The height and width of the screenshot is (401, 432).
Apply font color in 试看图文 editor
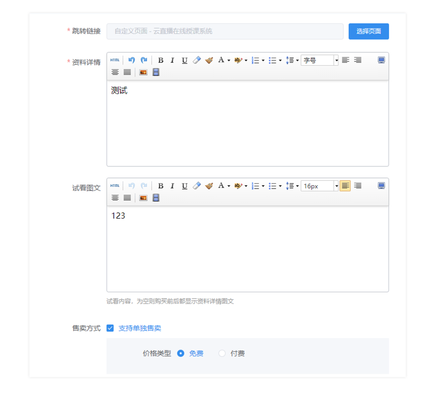(x=221, y=186)
